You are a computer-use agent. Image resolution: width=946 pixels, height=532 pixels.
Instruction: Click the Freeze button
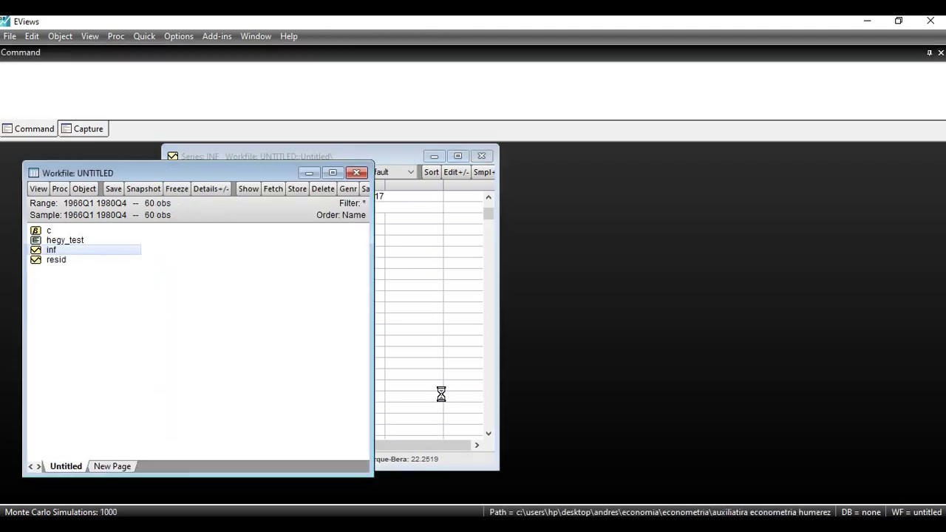(x=177, y=188)
